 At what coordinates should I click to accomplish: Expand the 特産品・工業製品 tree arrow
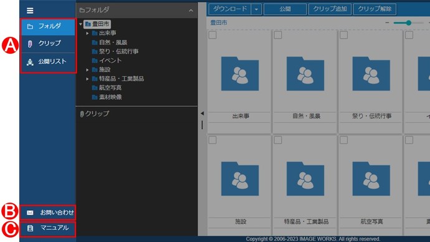[87, 79]
